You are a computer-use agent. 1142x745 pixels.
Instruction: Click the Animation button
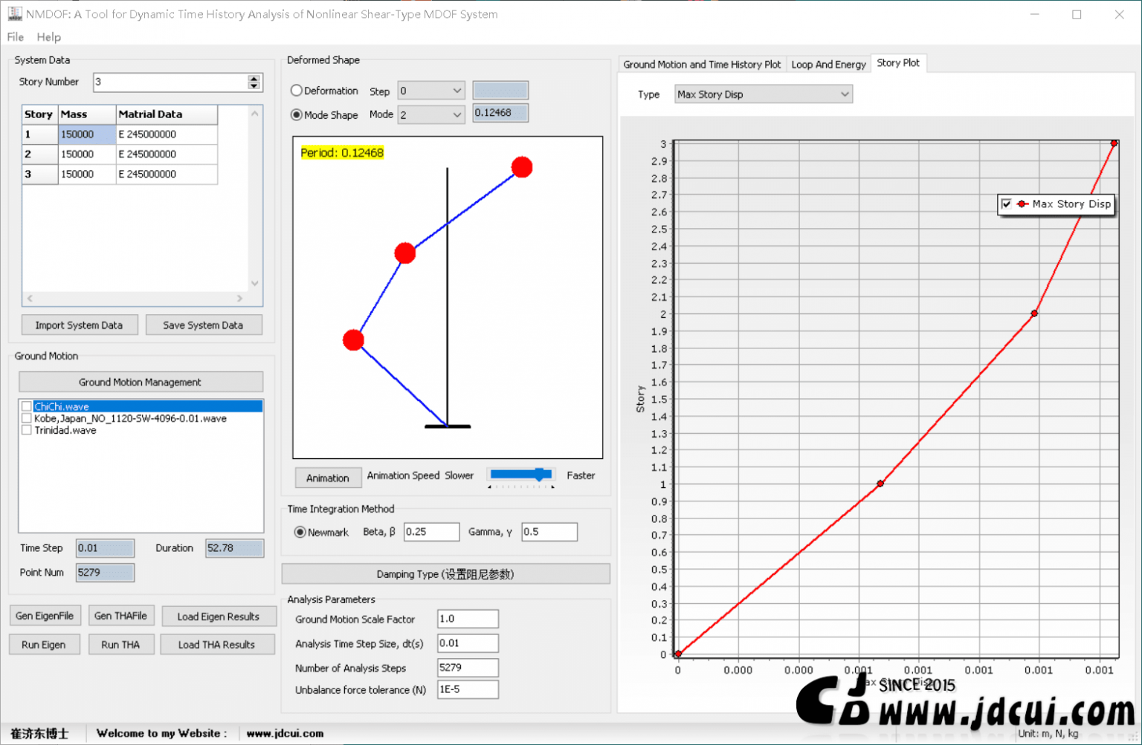pos(328,478)
